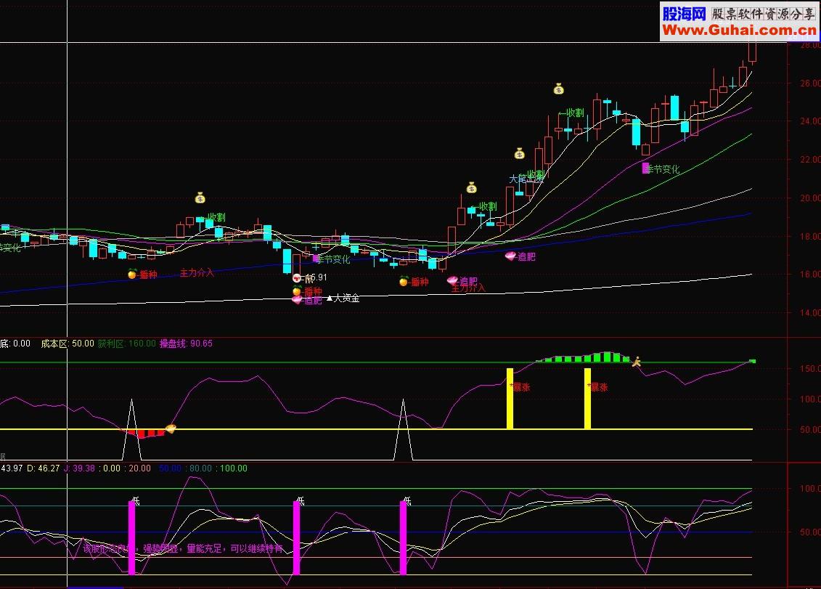Click the magenta square beside the middle 季节变化

click(316, 259)
